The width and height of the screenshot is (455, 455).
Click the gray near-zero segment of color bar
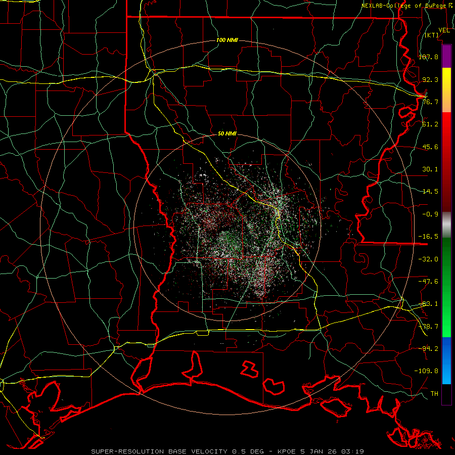446,225
